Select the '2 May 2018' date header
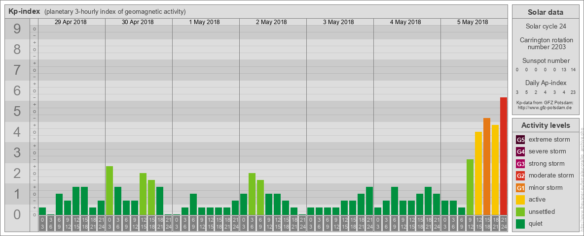The image size is (584, 236). tap(271, 22)
